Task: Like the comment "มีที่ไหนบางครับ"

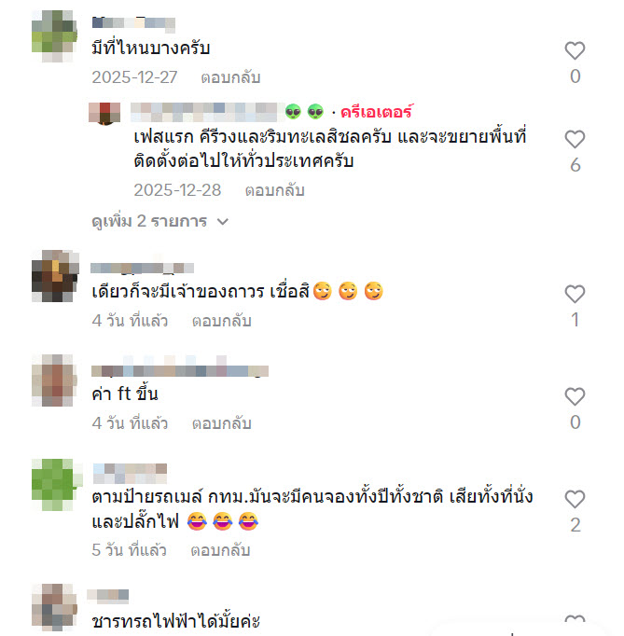Action: [x=575, y=50]
